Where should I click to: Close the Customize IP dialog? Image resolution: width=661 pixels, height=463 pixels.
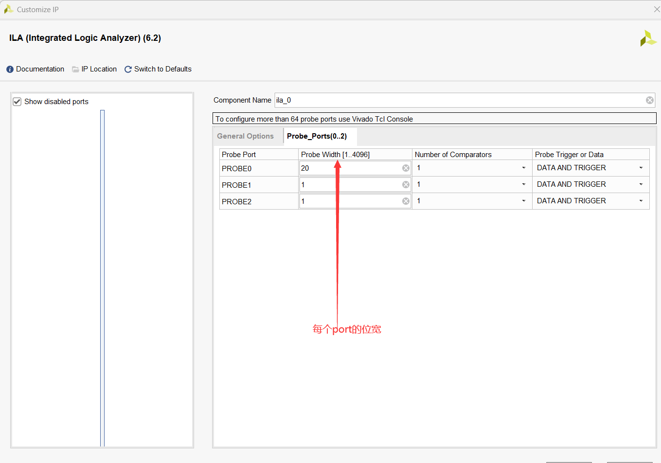(657, 9)
